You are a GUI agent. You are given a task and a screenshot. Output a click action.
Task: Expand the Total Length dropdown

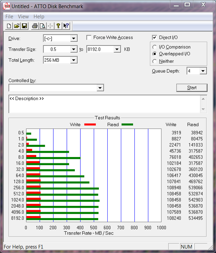[74, 60]
